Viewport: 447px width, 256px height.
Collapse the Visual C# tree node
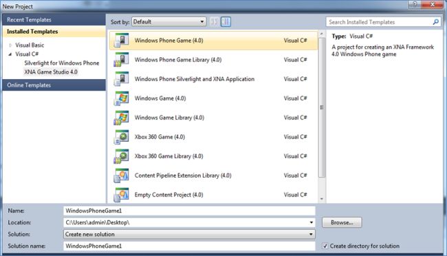[10, 54]
